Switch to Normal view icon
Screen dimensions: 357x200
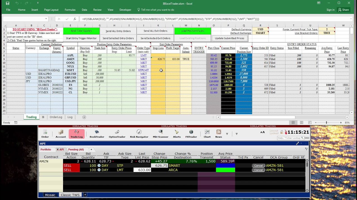tap(293, 122)
